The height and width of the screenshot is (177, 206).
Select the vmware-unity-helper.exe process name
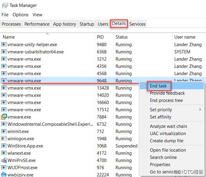[32, 45]
